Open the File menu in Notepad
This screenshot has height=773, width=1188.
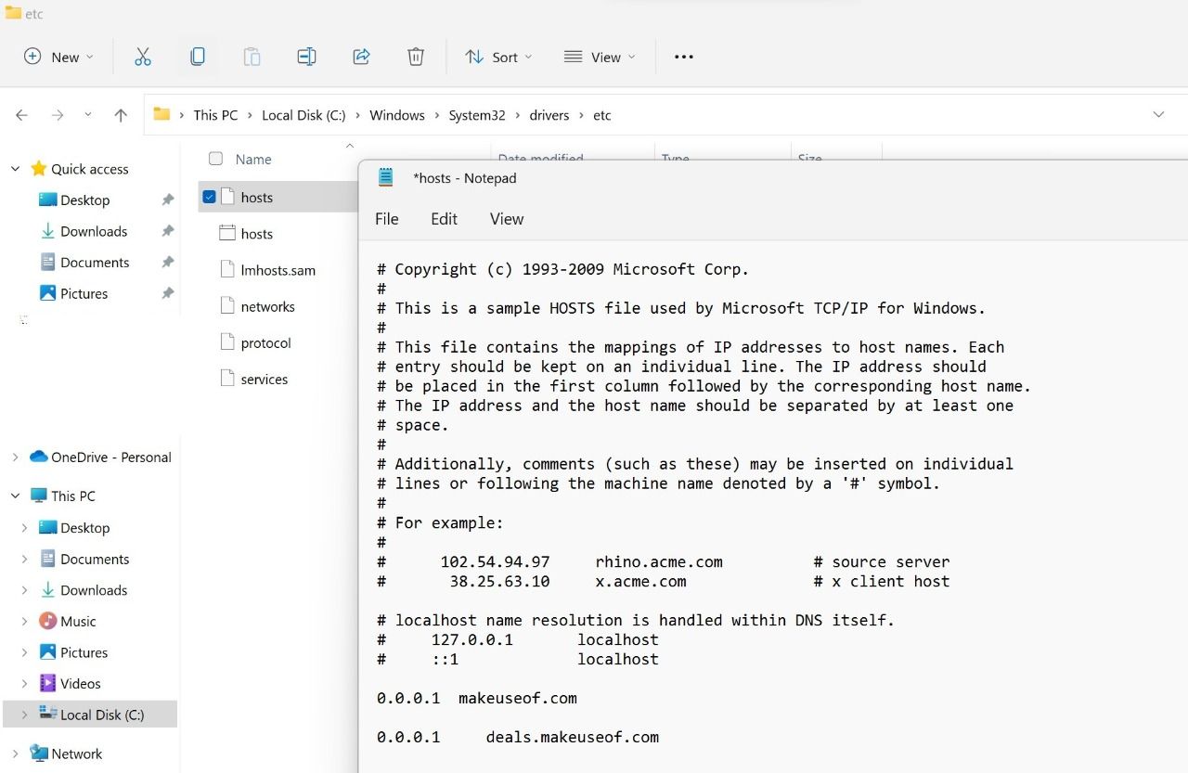pos(386,219)
